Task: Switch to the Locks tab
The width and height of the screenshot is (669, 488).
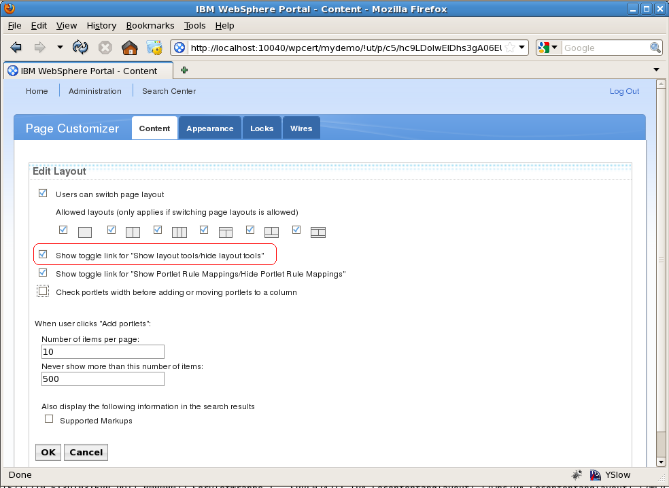Action: pyautogui.click(x=262, y=128)
